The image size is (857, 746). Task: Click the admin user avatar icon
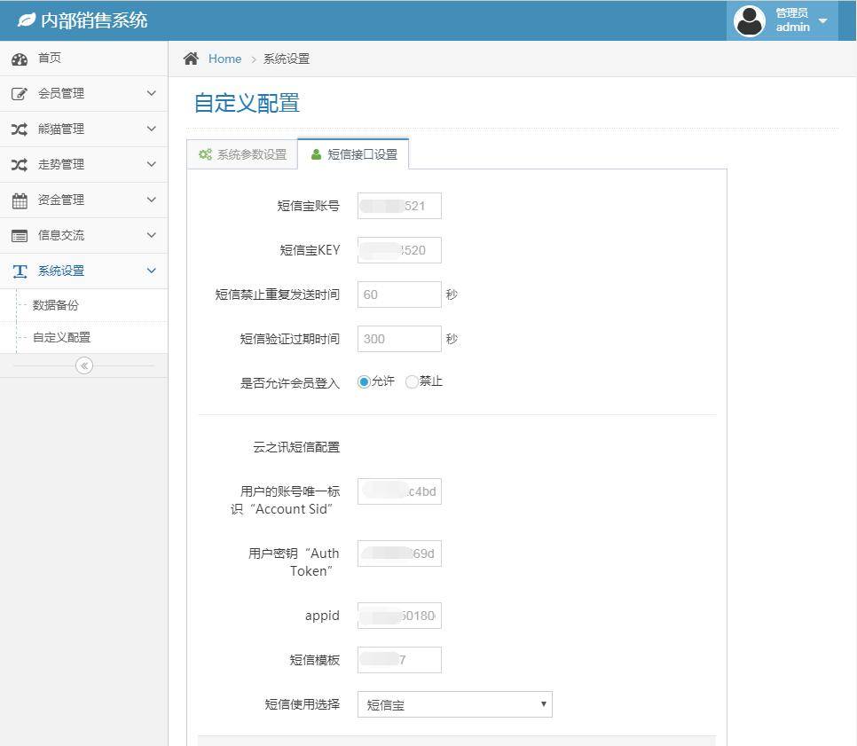pos(750,20)
